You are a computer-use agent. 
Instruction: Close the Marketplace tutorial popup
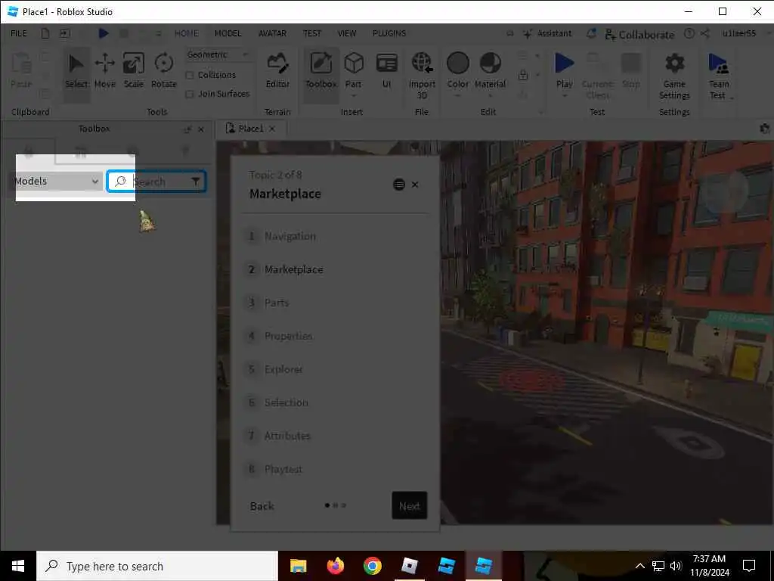tap(415, 185)
